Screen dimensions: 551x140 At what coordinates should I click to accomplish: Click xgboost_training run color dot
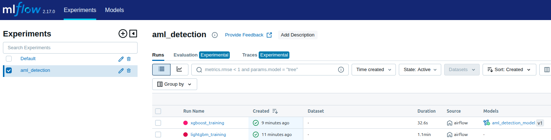tap(185, 123)
